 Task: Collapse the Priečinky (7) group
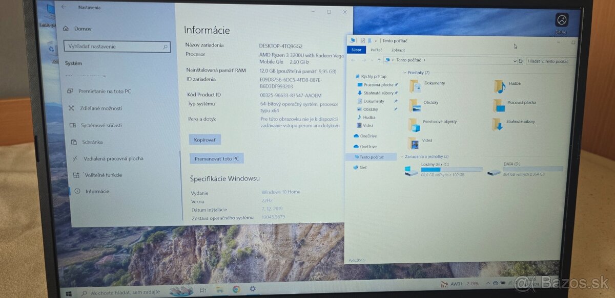(x=404, y=73)
